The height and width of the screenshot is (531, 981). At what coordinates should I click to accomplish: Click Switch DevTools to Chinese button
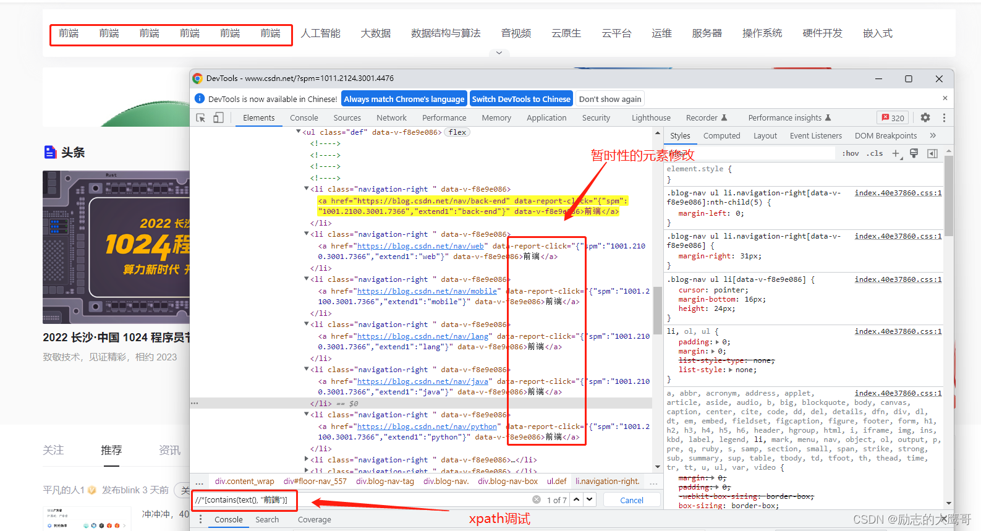(x=521, y=99)
